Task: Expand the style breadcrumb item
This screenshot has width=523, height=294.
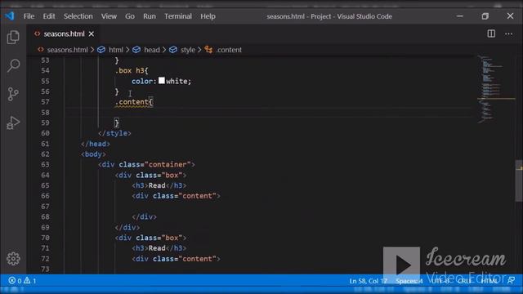Action: point(187,50)
